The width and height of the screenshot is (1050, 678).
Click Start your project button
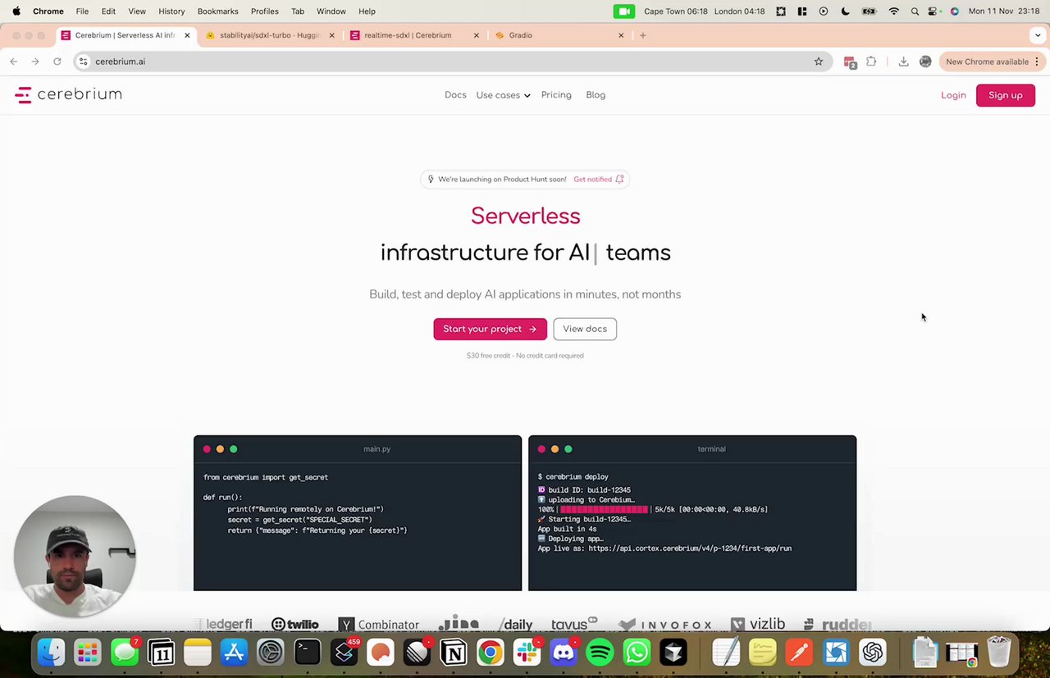490,329
